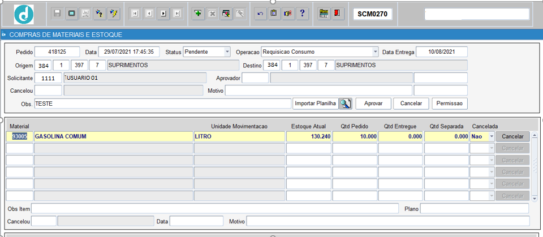
Task: Click the arrow icon left of COMPRAS title
Action: click(x=3, y=35)
